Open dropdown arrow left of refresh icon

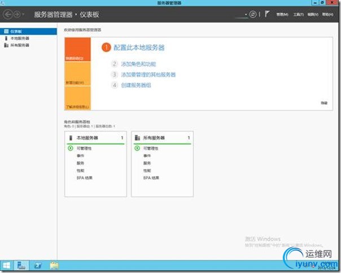[246, 15]
